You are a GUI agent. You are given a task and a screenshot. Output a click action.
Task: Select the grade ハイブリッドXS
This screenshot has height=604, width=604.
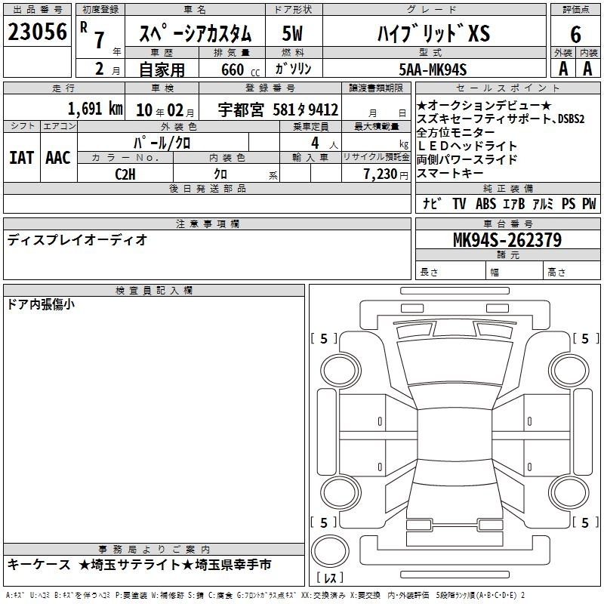click(433, 34)
